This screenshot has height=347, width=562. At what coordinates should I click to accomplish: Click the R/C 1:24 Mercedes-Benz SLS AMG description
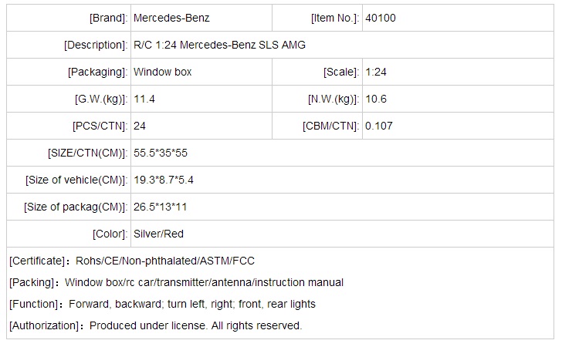219,45
